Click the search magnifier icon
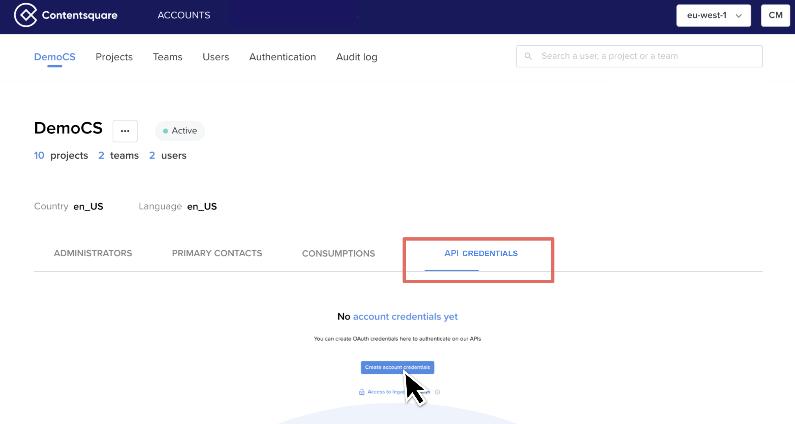The image size is (795, 424). (x=528, y=56)
